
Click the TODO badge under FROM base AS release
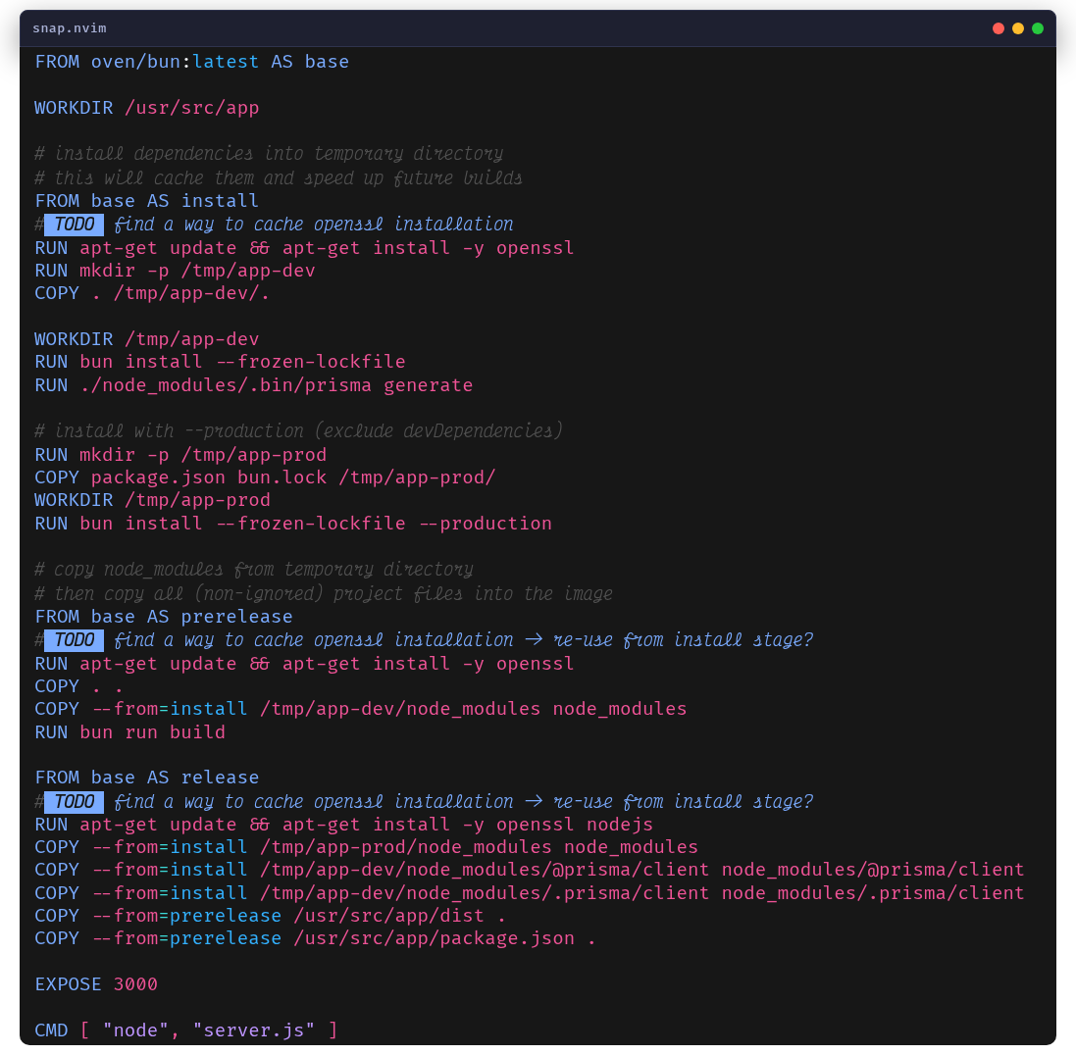[75, 802]
